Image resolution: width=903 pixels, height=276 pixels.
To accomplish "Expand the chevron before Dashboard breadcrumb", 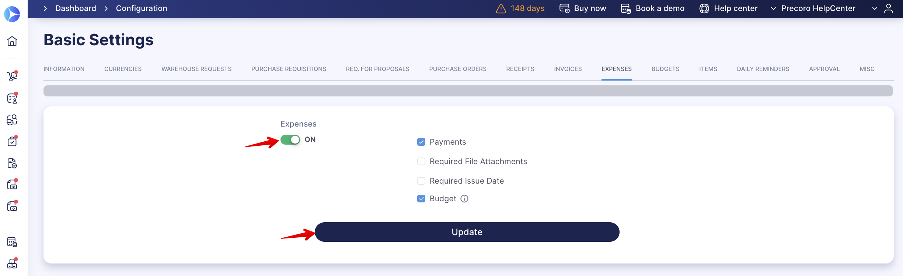I will click(x=45, y=8).
